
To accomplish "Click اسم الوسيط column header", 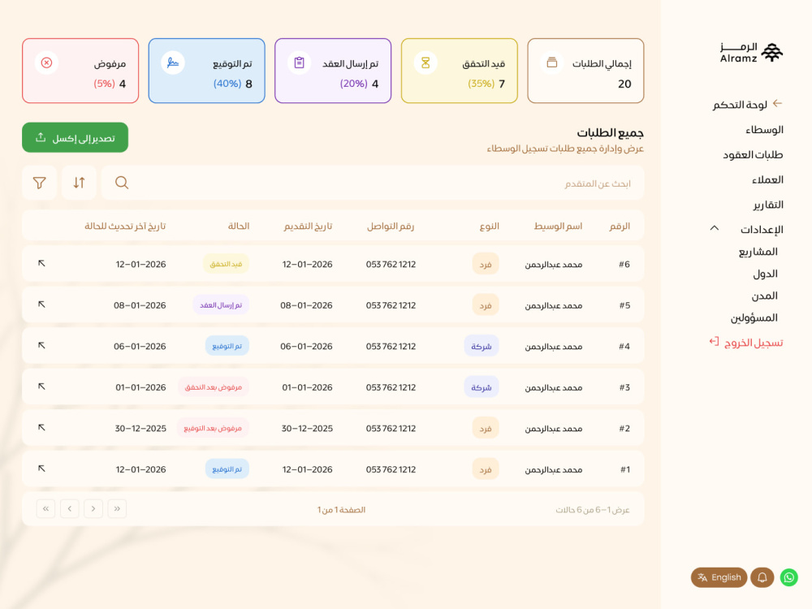I will (559, 227).
